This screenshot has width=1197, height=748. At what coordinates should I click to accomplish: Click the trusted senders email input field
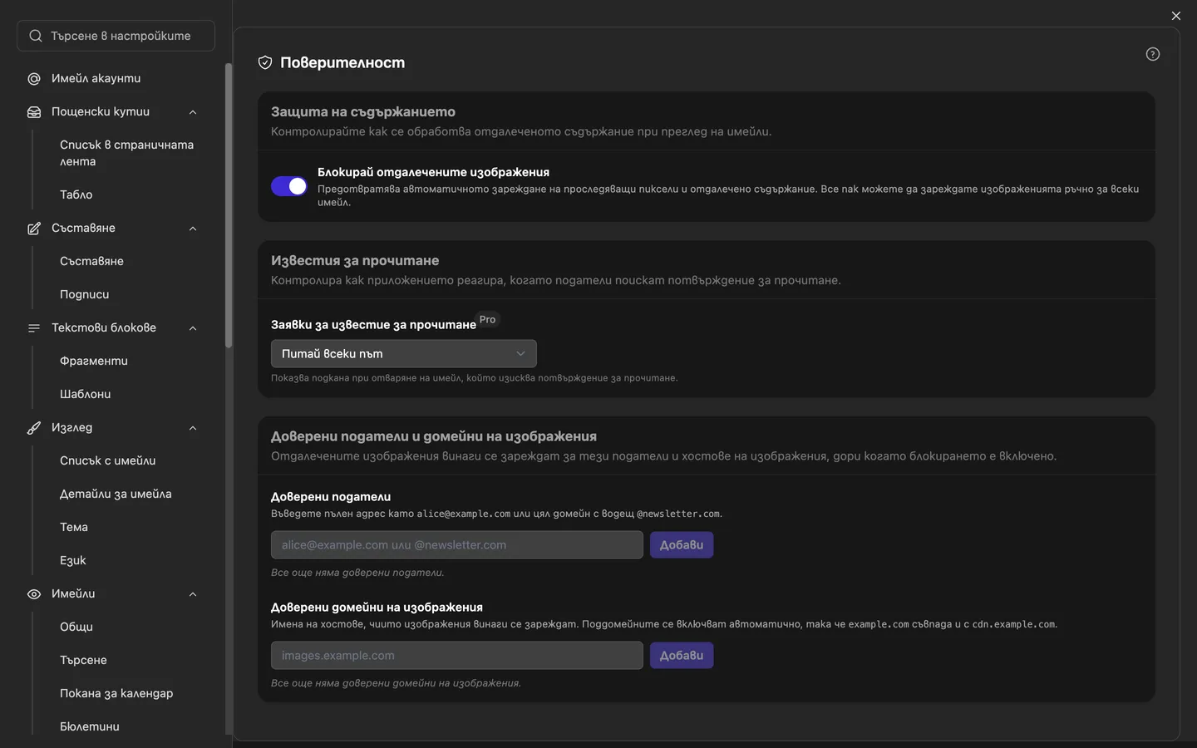pos(457,545)
